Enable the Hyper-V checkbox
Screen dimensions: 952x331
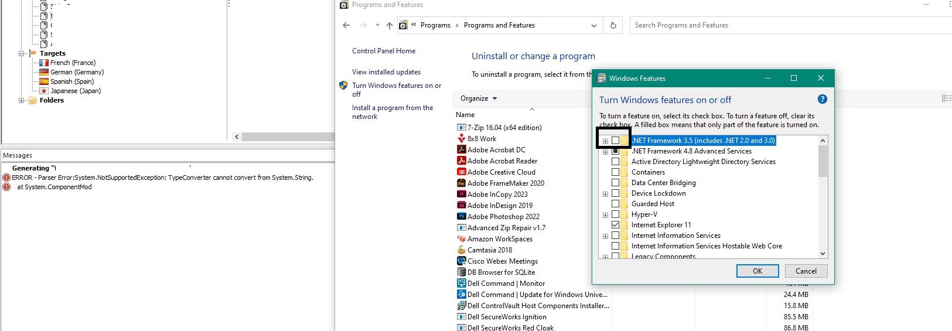tap(615, 214)
